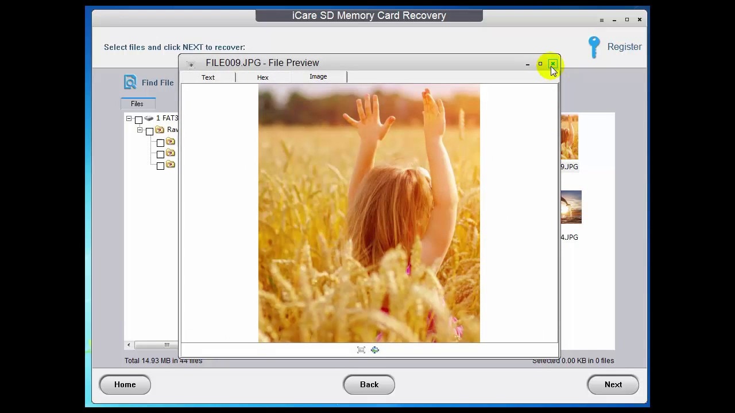Collapse the 1 FAT32 tree node
This screenshot has width=735, height=413.
click(129, 118)
